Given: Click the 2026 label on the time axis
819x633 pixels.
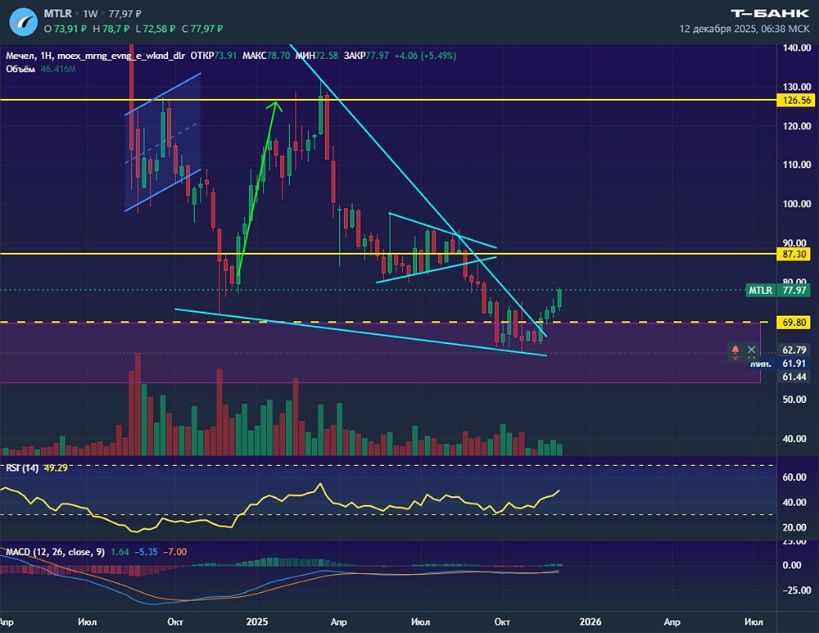Looking at the screenshot, I should (x=590, y=622).
